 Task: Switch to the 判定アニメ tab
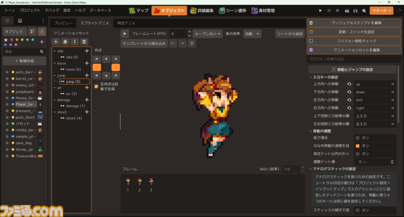[126, 23]
